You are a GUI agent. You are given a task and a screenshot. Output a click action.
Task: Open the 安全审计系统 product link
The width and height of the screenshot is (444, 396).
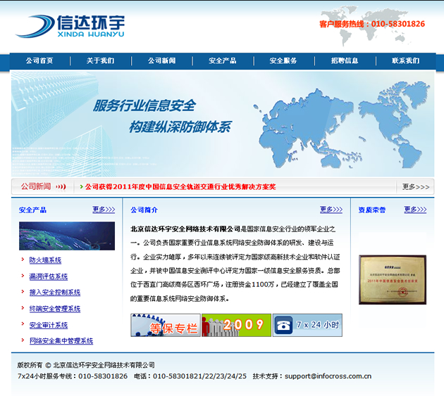click(49, 325)
